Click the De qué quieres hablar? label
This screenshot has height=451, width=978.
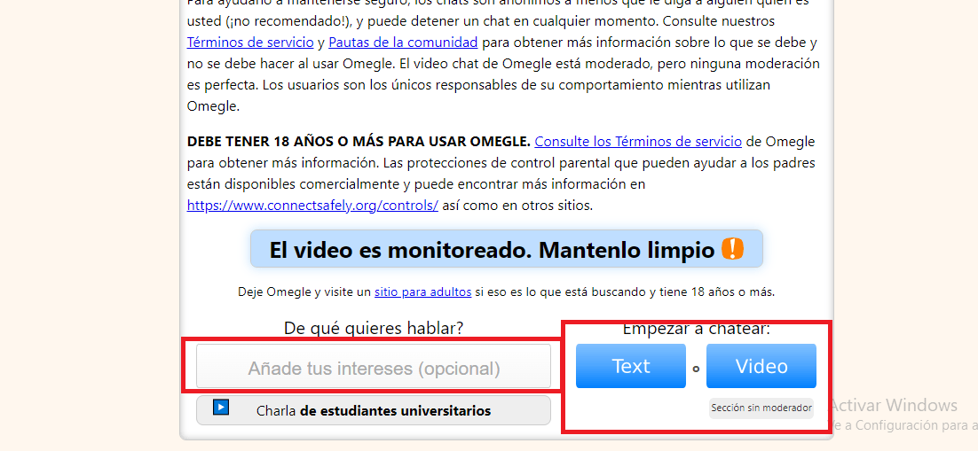point(374,328)
